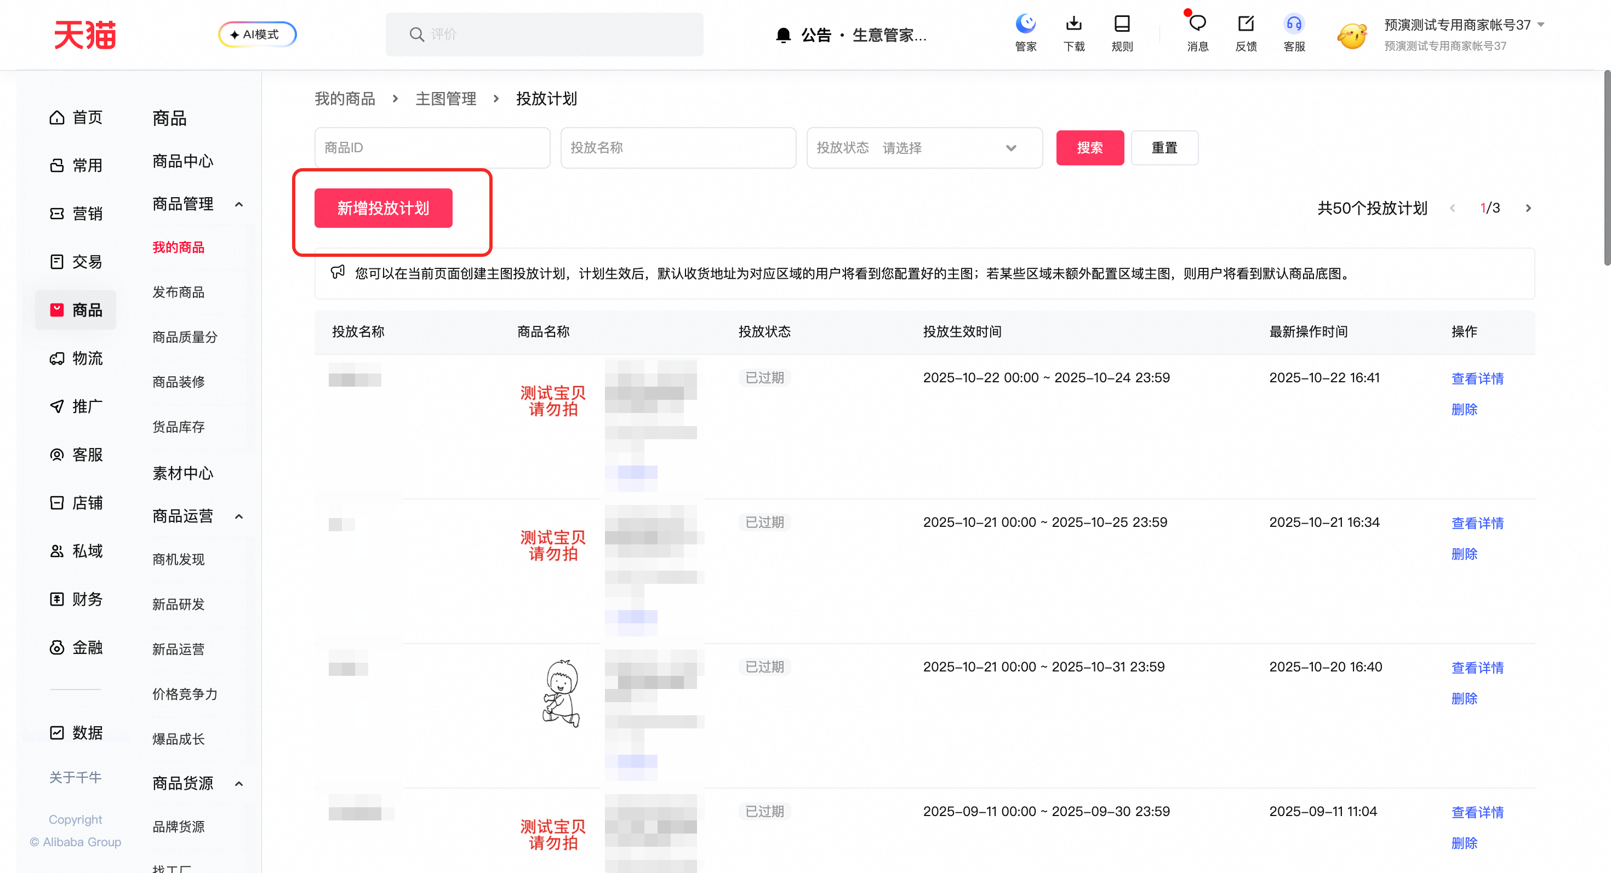
Task: Delete the plan operated 2025-10-22 16:41
Action: click(1464, 409)
